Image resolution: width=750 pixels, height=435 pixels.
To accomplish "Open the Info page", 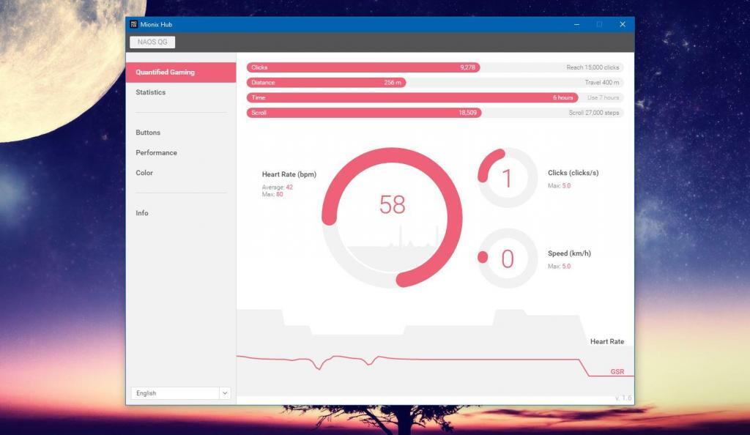I will pyautogui.click(x=142, y=213).
